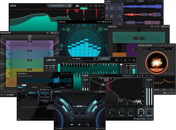Viewport: 176px width, 130px height.
Task: Switch to FREE mode in REFERENCE 2
Action: (24, 85)
